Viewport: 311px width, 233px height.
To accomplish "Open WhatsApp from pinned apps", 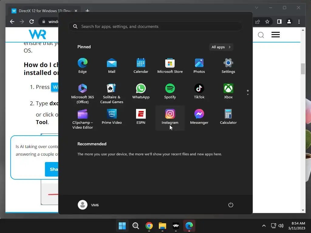I will [x=141, y=92].
